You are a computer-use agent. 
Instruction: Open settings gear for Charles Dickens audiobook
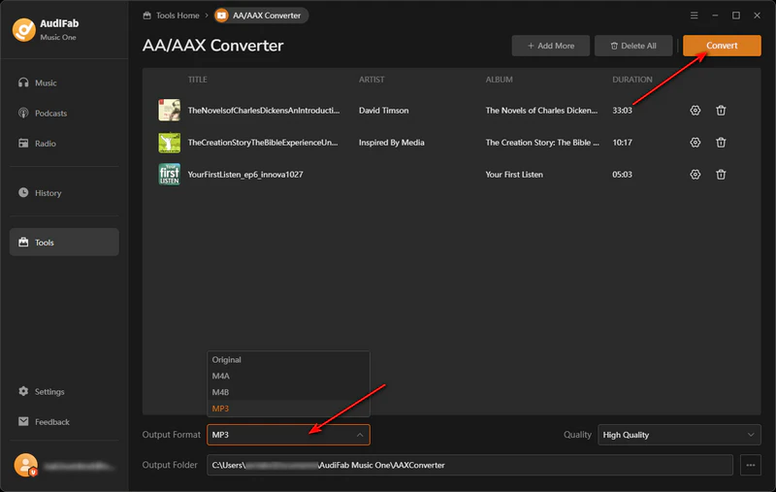click(x=695, y=111)
